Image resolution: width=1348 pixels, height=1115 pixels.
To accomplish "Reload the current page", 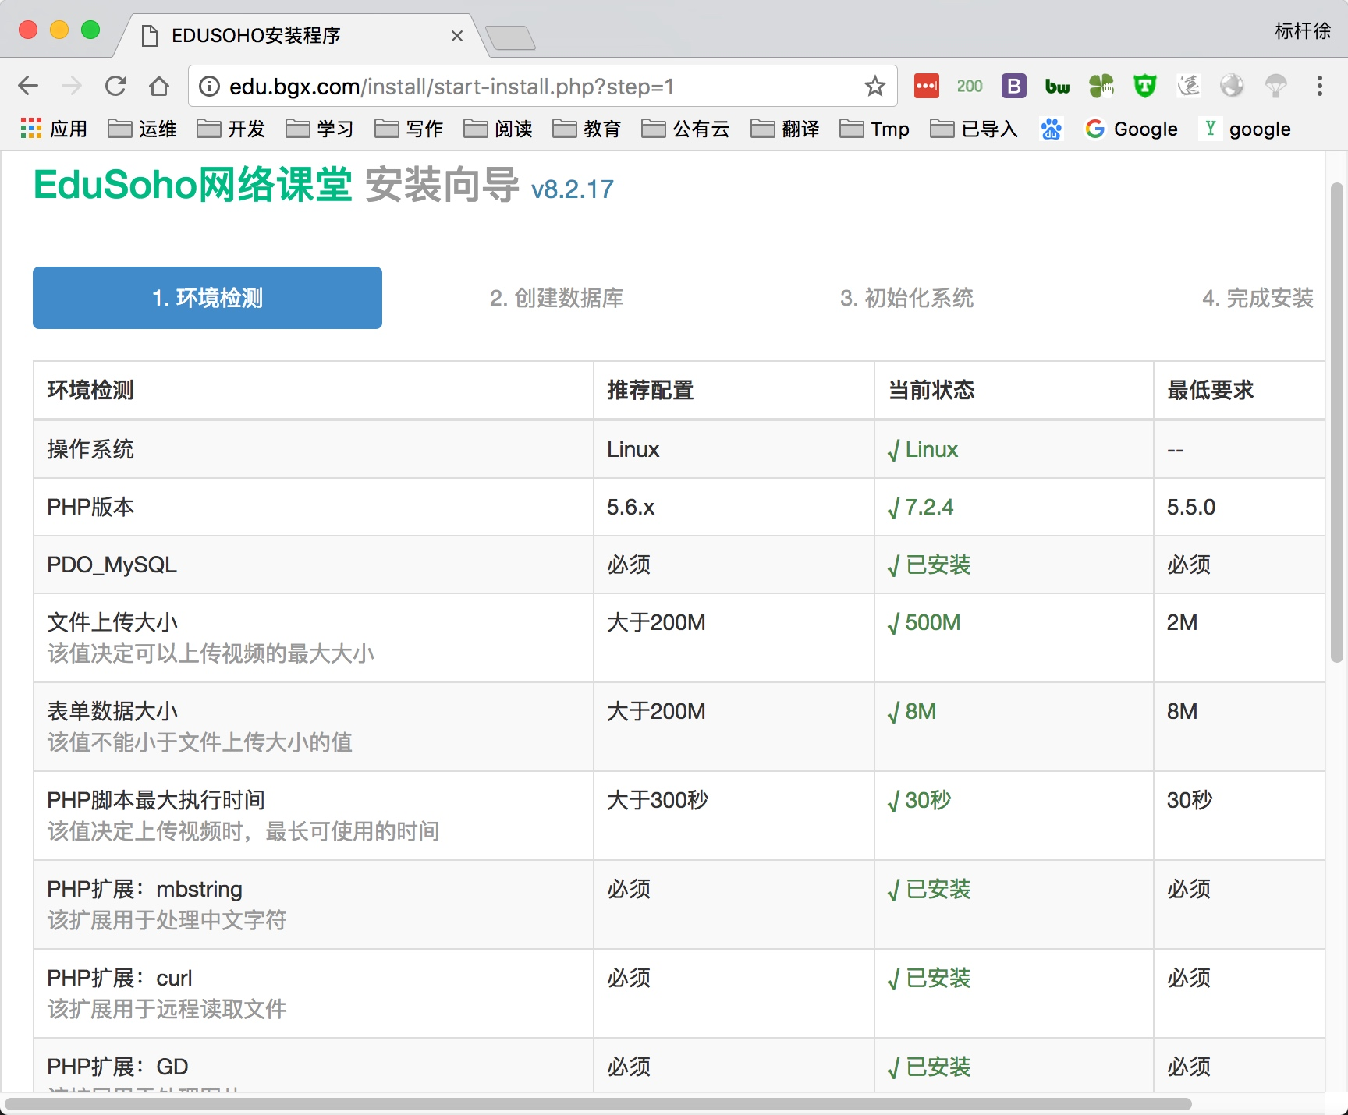I will coord(115,86).
